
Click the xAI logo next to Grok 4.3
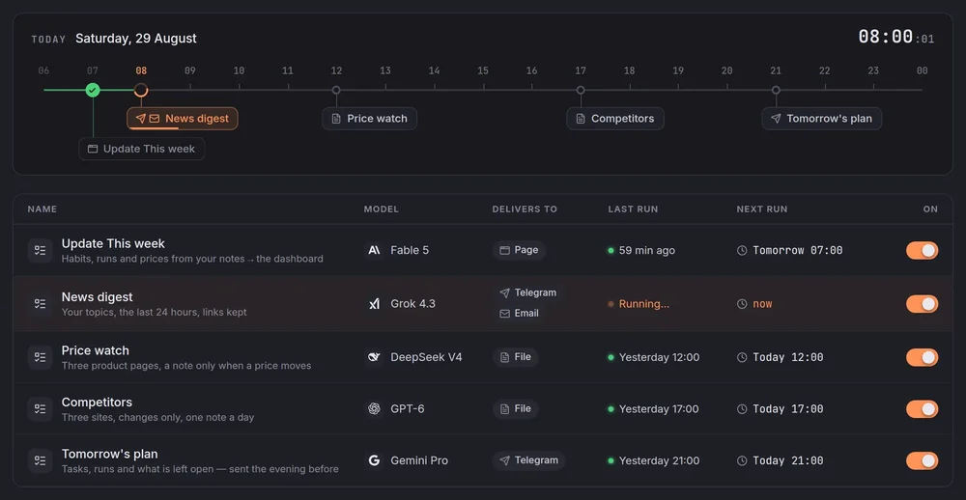click(374, 303)
